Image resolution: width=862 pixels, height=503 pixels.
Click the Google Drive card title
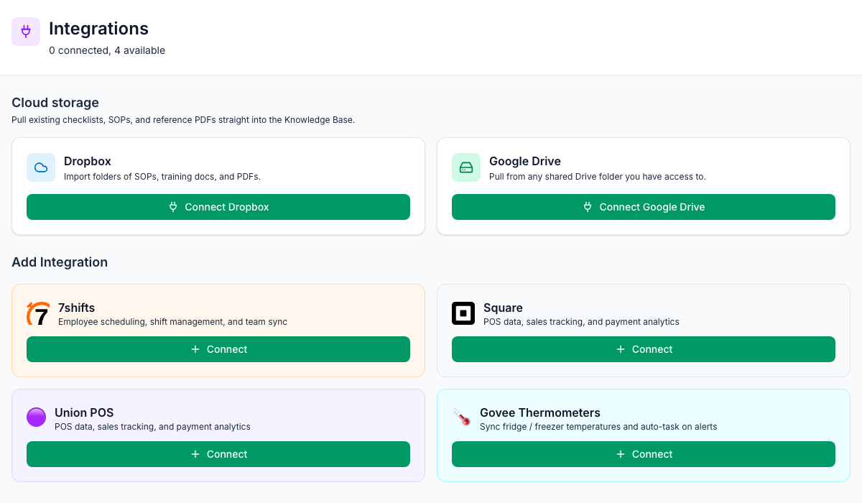(x=525, y=161)
